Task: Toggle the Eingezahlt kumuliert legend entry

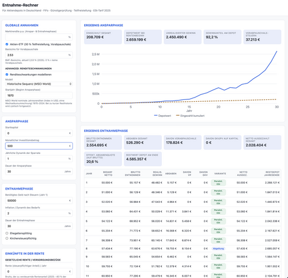Action: tap(190, 116)
